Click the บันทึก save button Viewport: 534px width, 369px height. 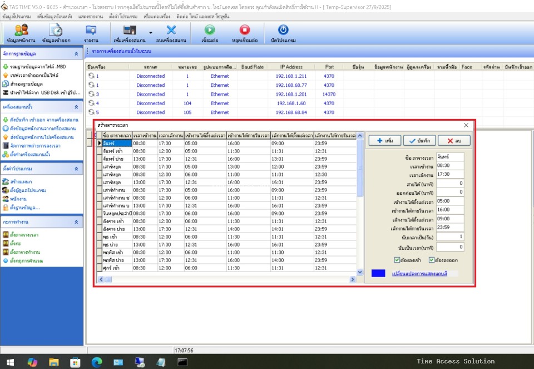point(418,141)
